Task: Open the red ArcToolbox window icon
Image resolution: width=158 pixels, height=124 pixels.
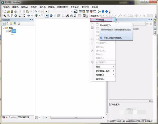Action: click(91, 11)
